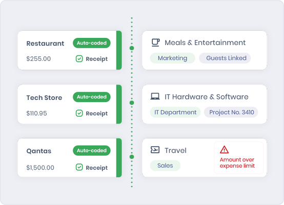Open the Qantas $1,500.00 expense card

coord(70,158)
